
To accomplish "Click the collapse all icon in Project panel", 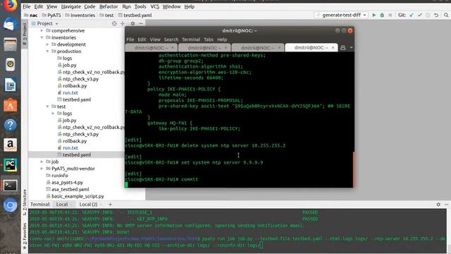I will [x=122, y=23].
